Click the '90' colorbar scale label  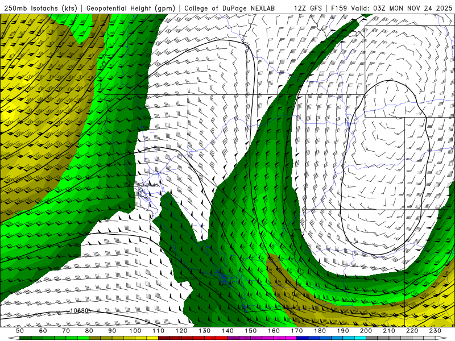(112, 331)
